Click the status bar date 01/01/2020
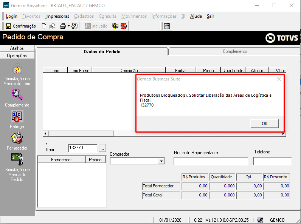Screen dimensions: 301x224 point(170,220)
